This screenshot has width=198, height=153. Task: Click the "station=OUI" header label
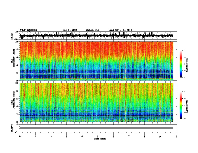[92, 30]
